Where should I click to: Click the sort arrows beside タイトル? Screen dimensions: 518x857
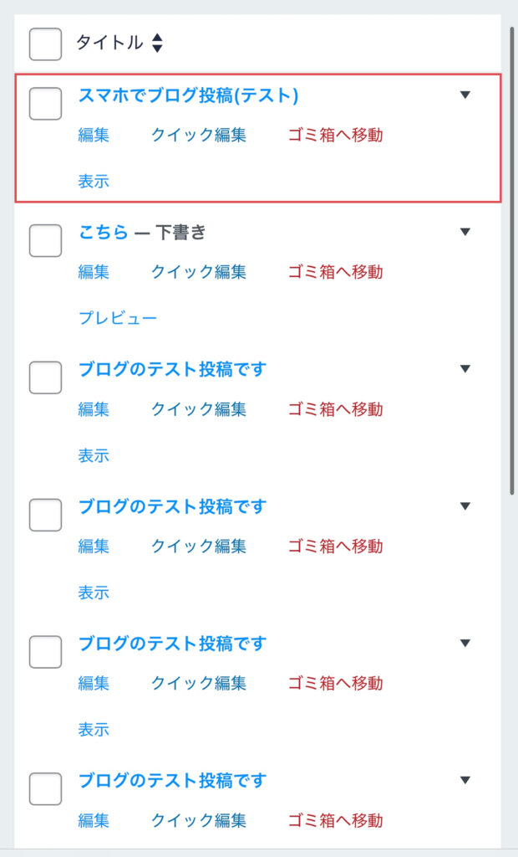tap(157, 44)
